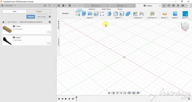Expand the MODIFY menu
Image resolution: width=192 pixels, height=102 pixels.
pos(118,18)
